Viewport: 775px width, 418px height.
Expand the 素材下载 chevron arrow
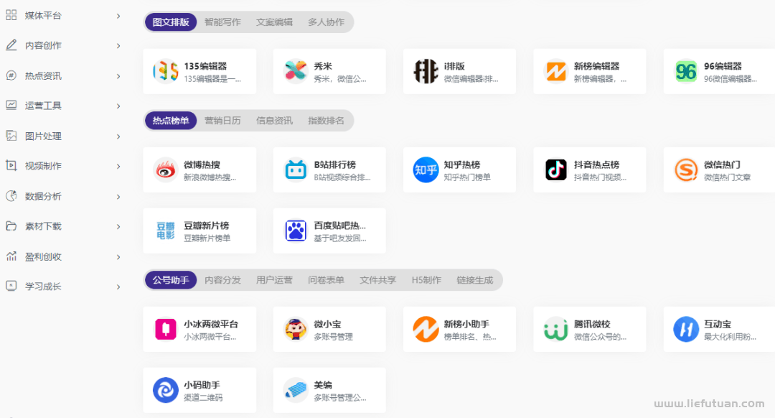click(118, 226)
